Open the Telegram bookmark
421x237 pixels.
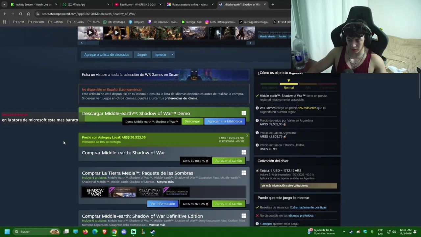(136, 22)
